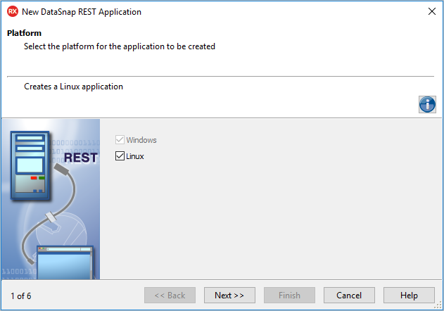Select the browser window illustration

(x=65, y=262)
